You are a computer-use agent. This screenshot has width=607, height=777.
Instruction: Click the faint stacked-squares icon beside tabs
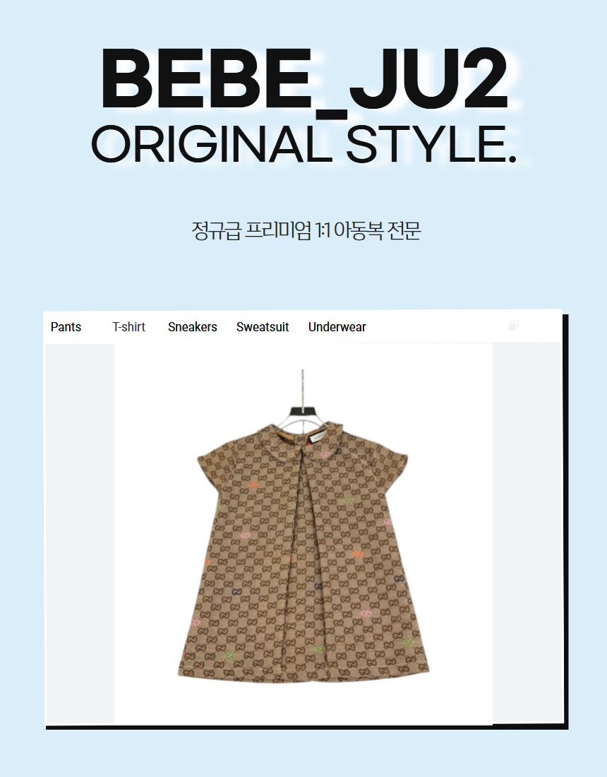click(513, 326)
